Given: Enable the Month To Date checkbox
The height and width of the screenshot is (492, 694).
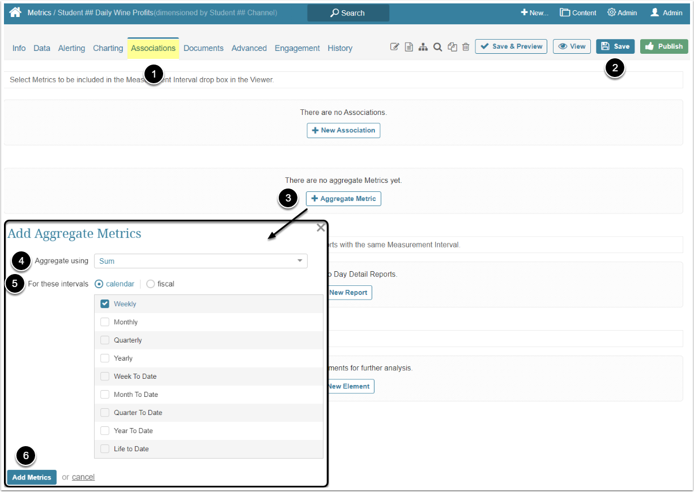Looking at the screenshot, I should (x=105, y=395).
